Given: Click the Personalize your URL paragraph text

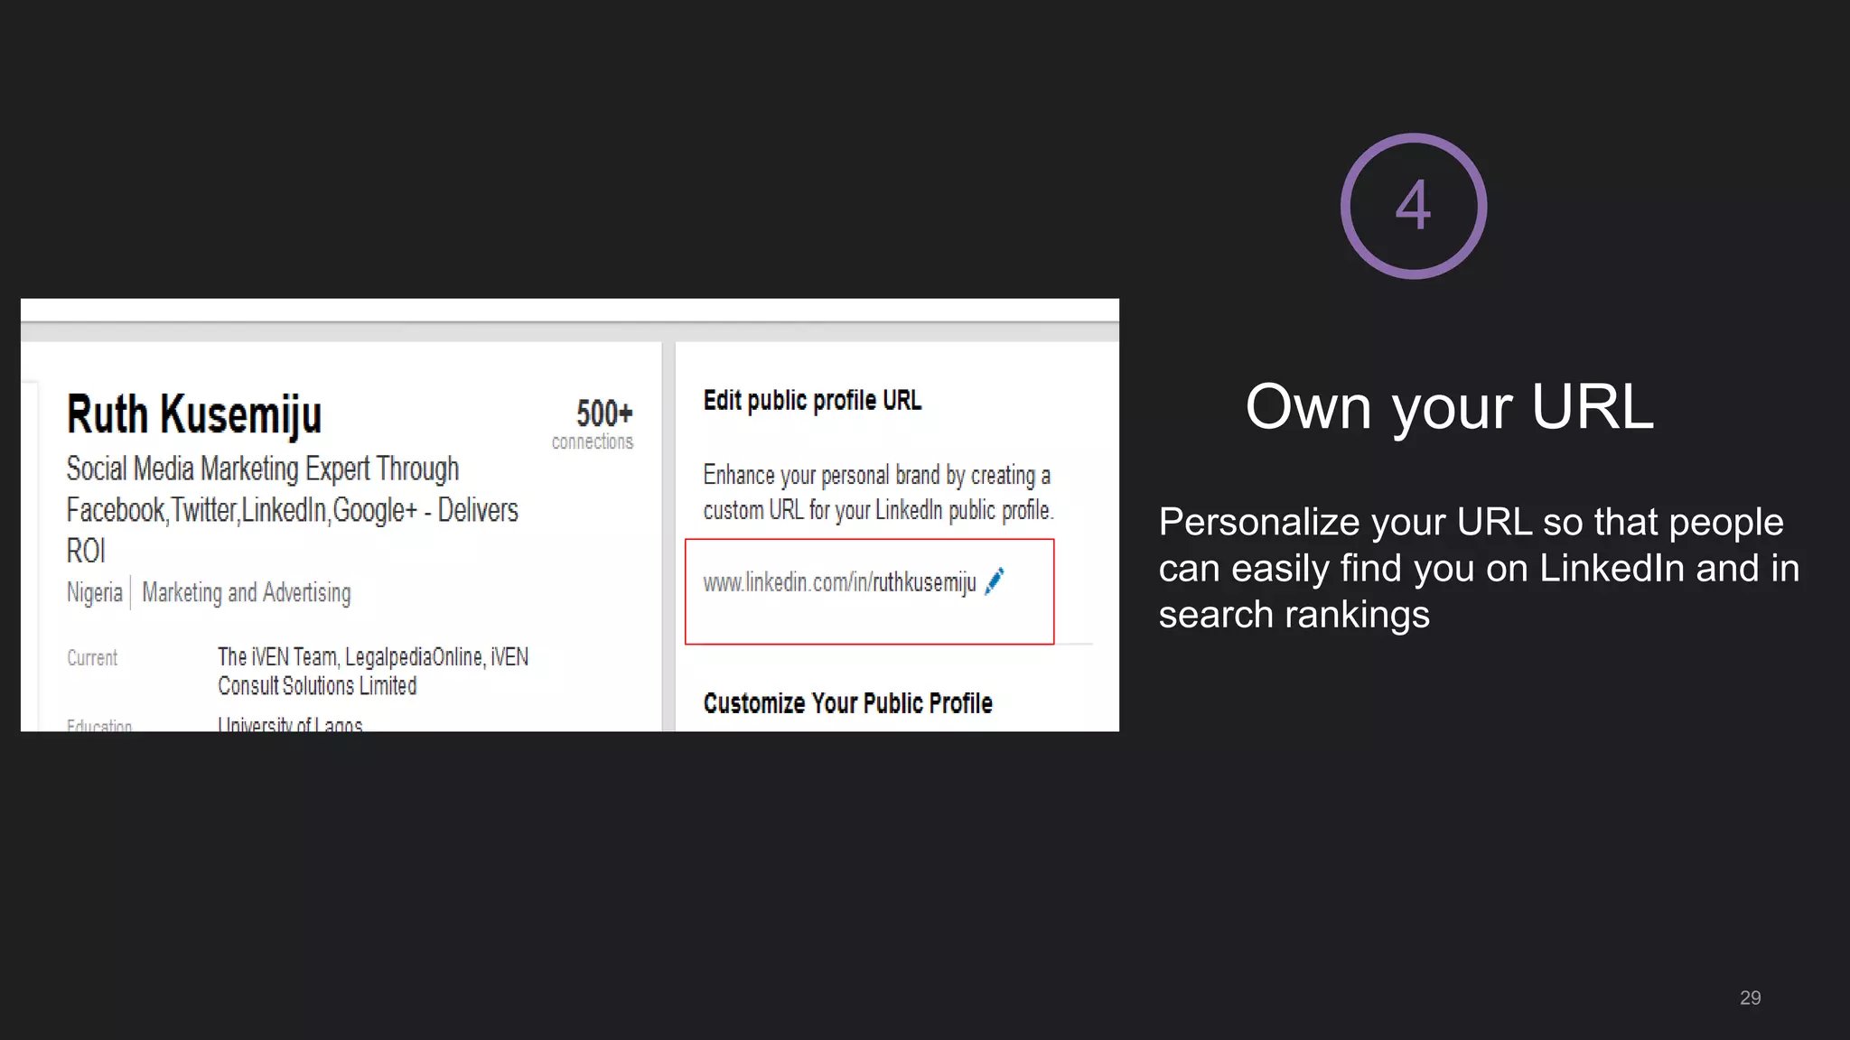Looking at the screenshot, I should click(1479, 568).
